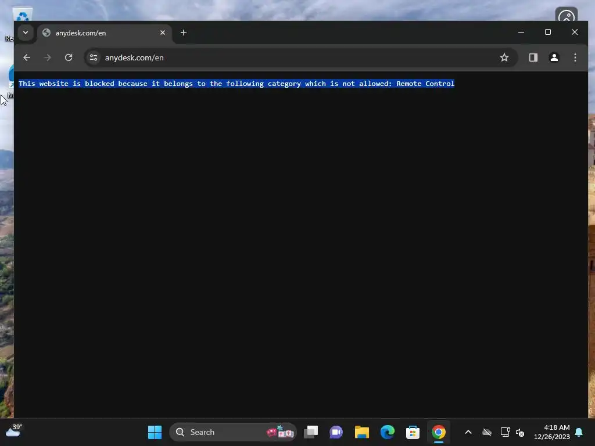The height and width of the screenshot is (446, 595).
Task: Open the clock and date panel
Action: pyautogui.click(x=552, y=432)
